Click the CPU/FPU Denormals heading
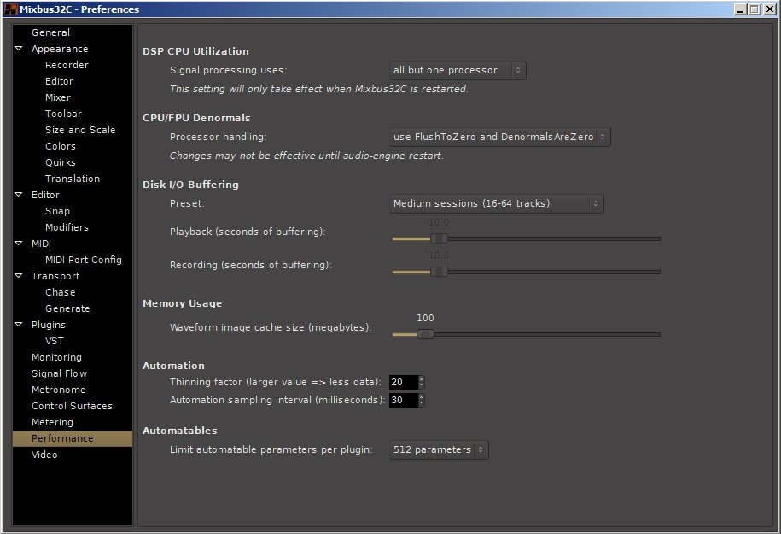The image size is (781, 534). click(196, 118)
